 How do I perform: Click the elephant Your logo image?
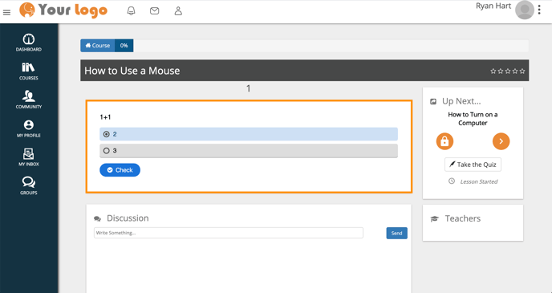[63, 10]
